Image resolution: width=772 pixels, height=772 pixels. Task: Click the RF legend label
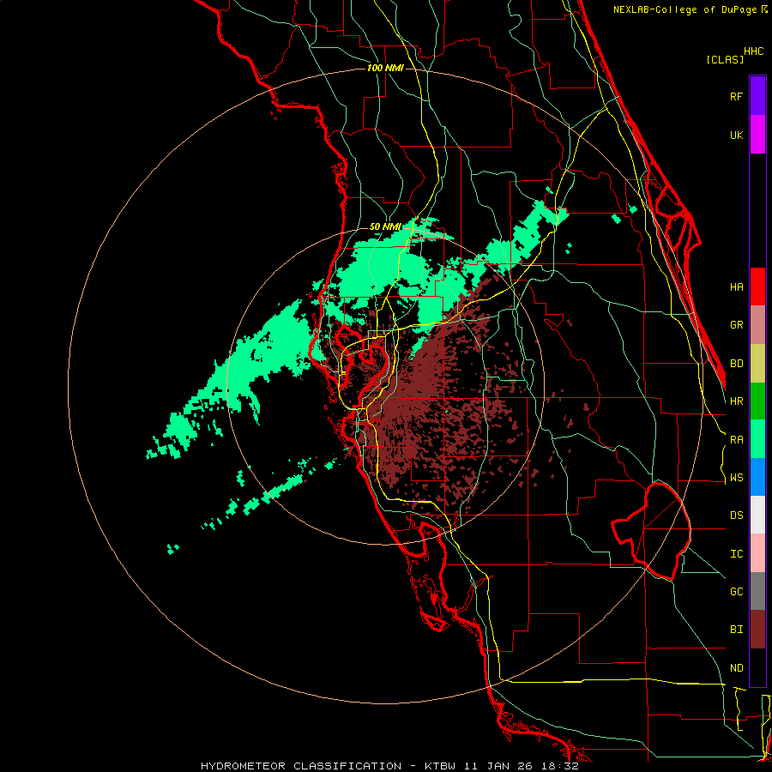point(736,96)
